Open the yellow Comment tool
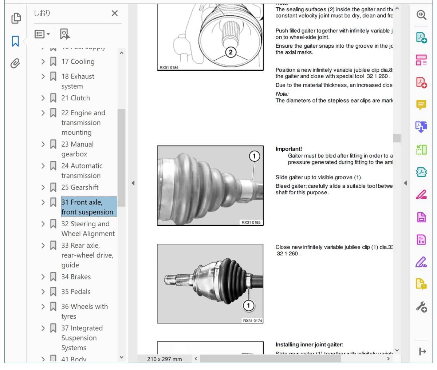 coord(421,105)
